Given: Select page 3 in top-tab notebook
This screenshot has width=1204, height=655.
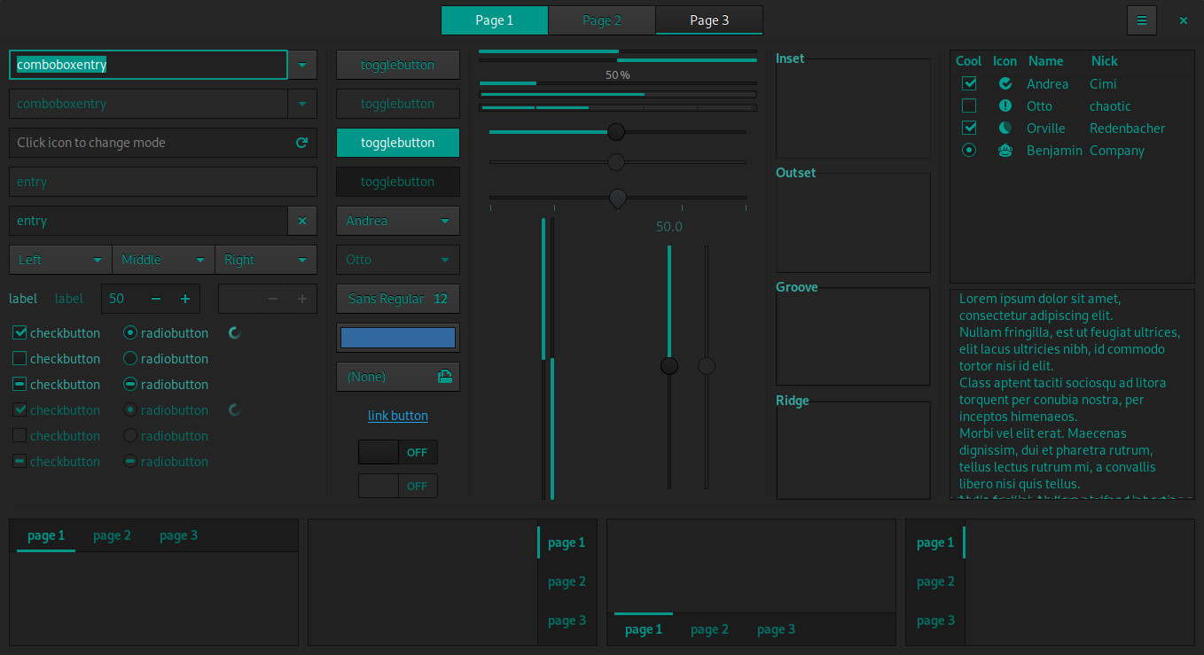Looking at the screenshot, I should 178,535.
